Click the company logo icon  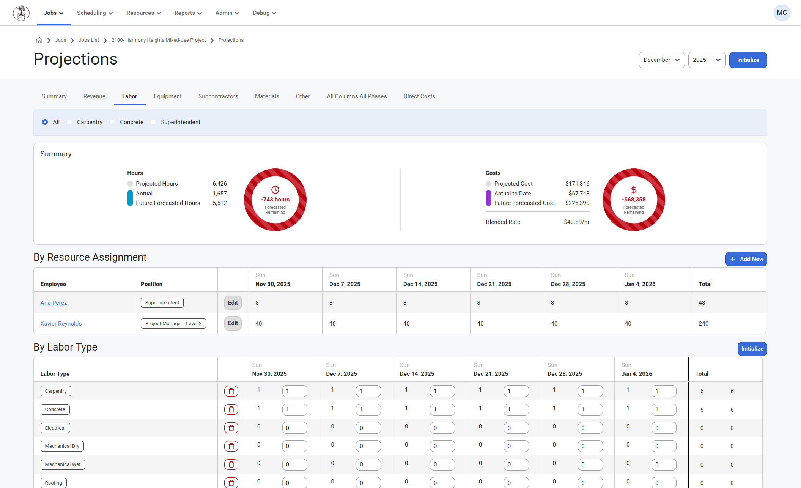21,13
